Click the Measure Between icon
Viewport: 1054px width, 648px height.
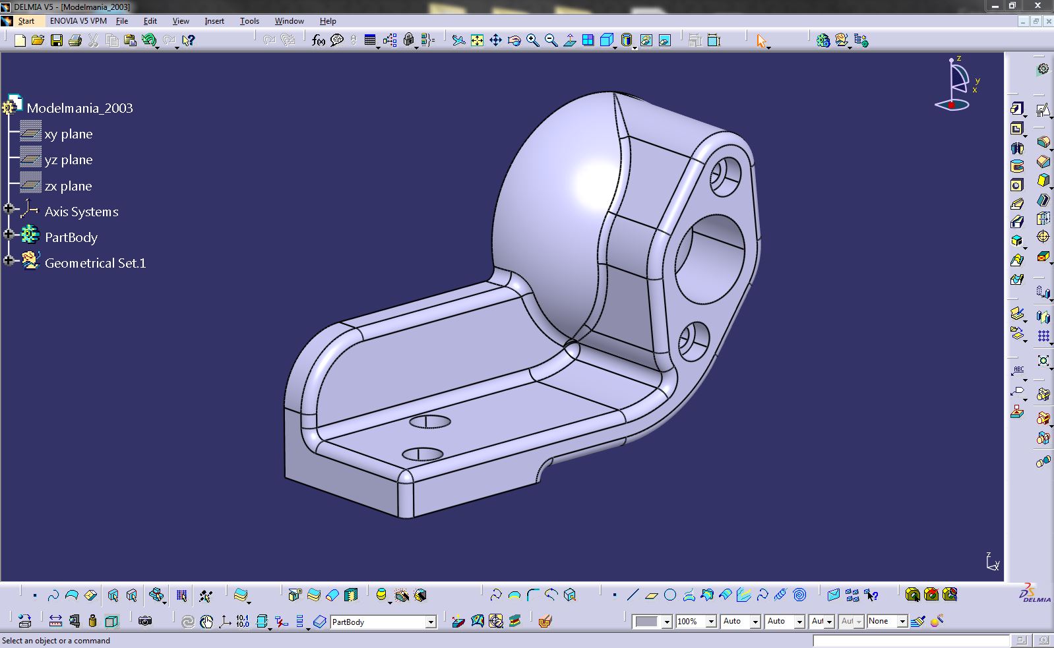55,621
